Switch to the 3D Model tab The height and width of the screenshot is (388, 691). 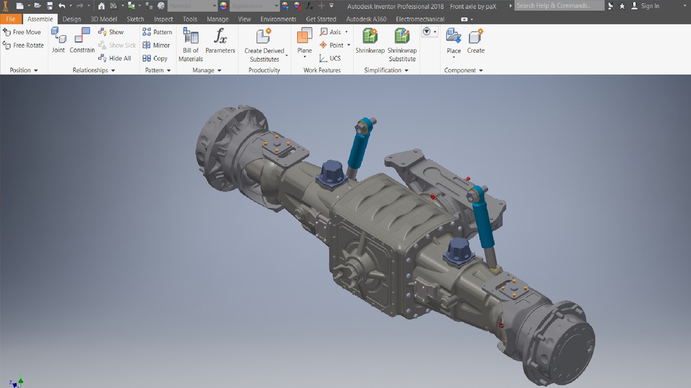point(104,19)
